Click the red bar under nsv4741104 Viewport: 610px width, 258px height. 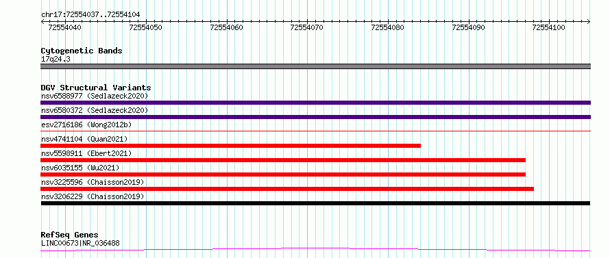click(231, 146)
